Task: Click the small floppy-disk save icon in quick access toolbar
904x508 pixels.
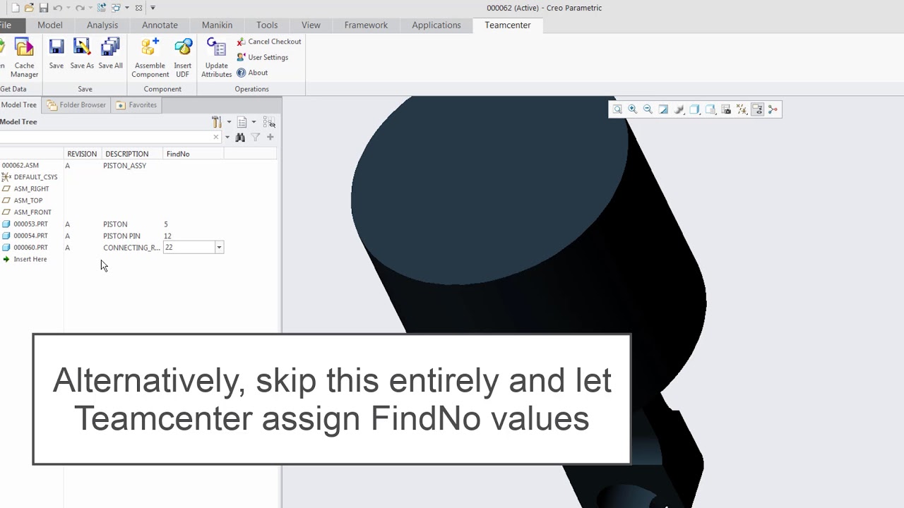Action: 44,8
